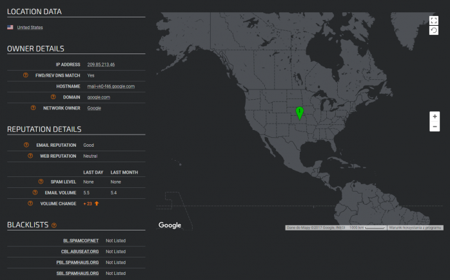Open the United States location link
This screenshot has height=280, width=450.
click(30, 28)
